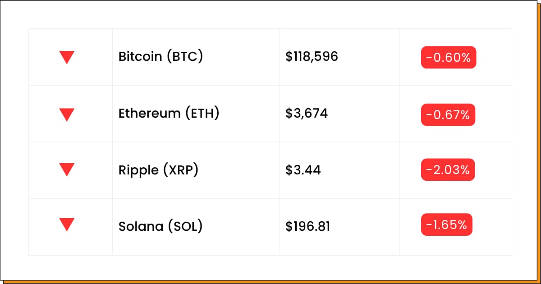This screenshot has height=284, width=541.
Task: Click the red down arrow beside Bitcoin
Action: pos(67,57)
